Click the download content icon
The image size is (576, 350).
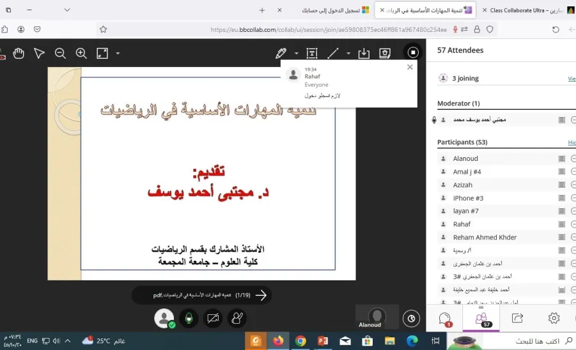(x=364, y=53)
